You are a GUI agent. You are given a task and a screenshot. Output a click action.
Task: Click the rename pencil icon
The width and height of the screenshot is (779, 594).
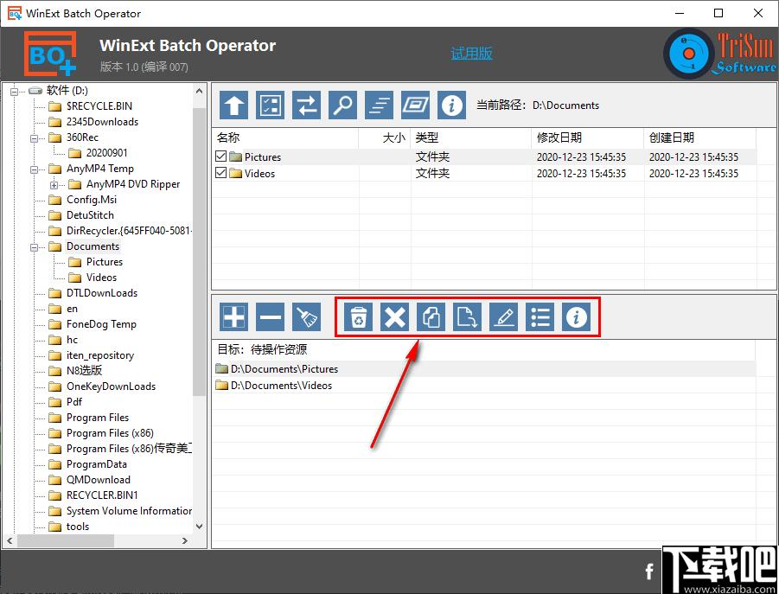[x=503, y=316]
